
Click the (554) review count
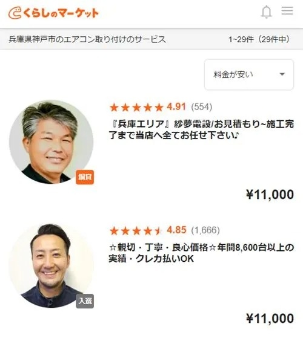pyautogui.click(x=201, y=107)
